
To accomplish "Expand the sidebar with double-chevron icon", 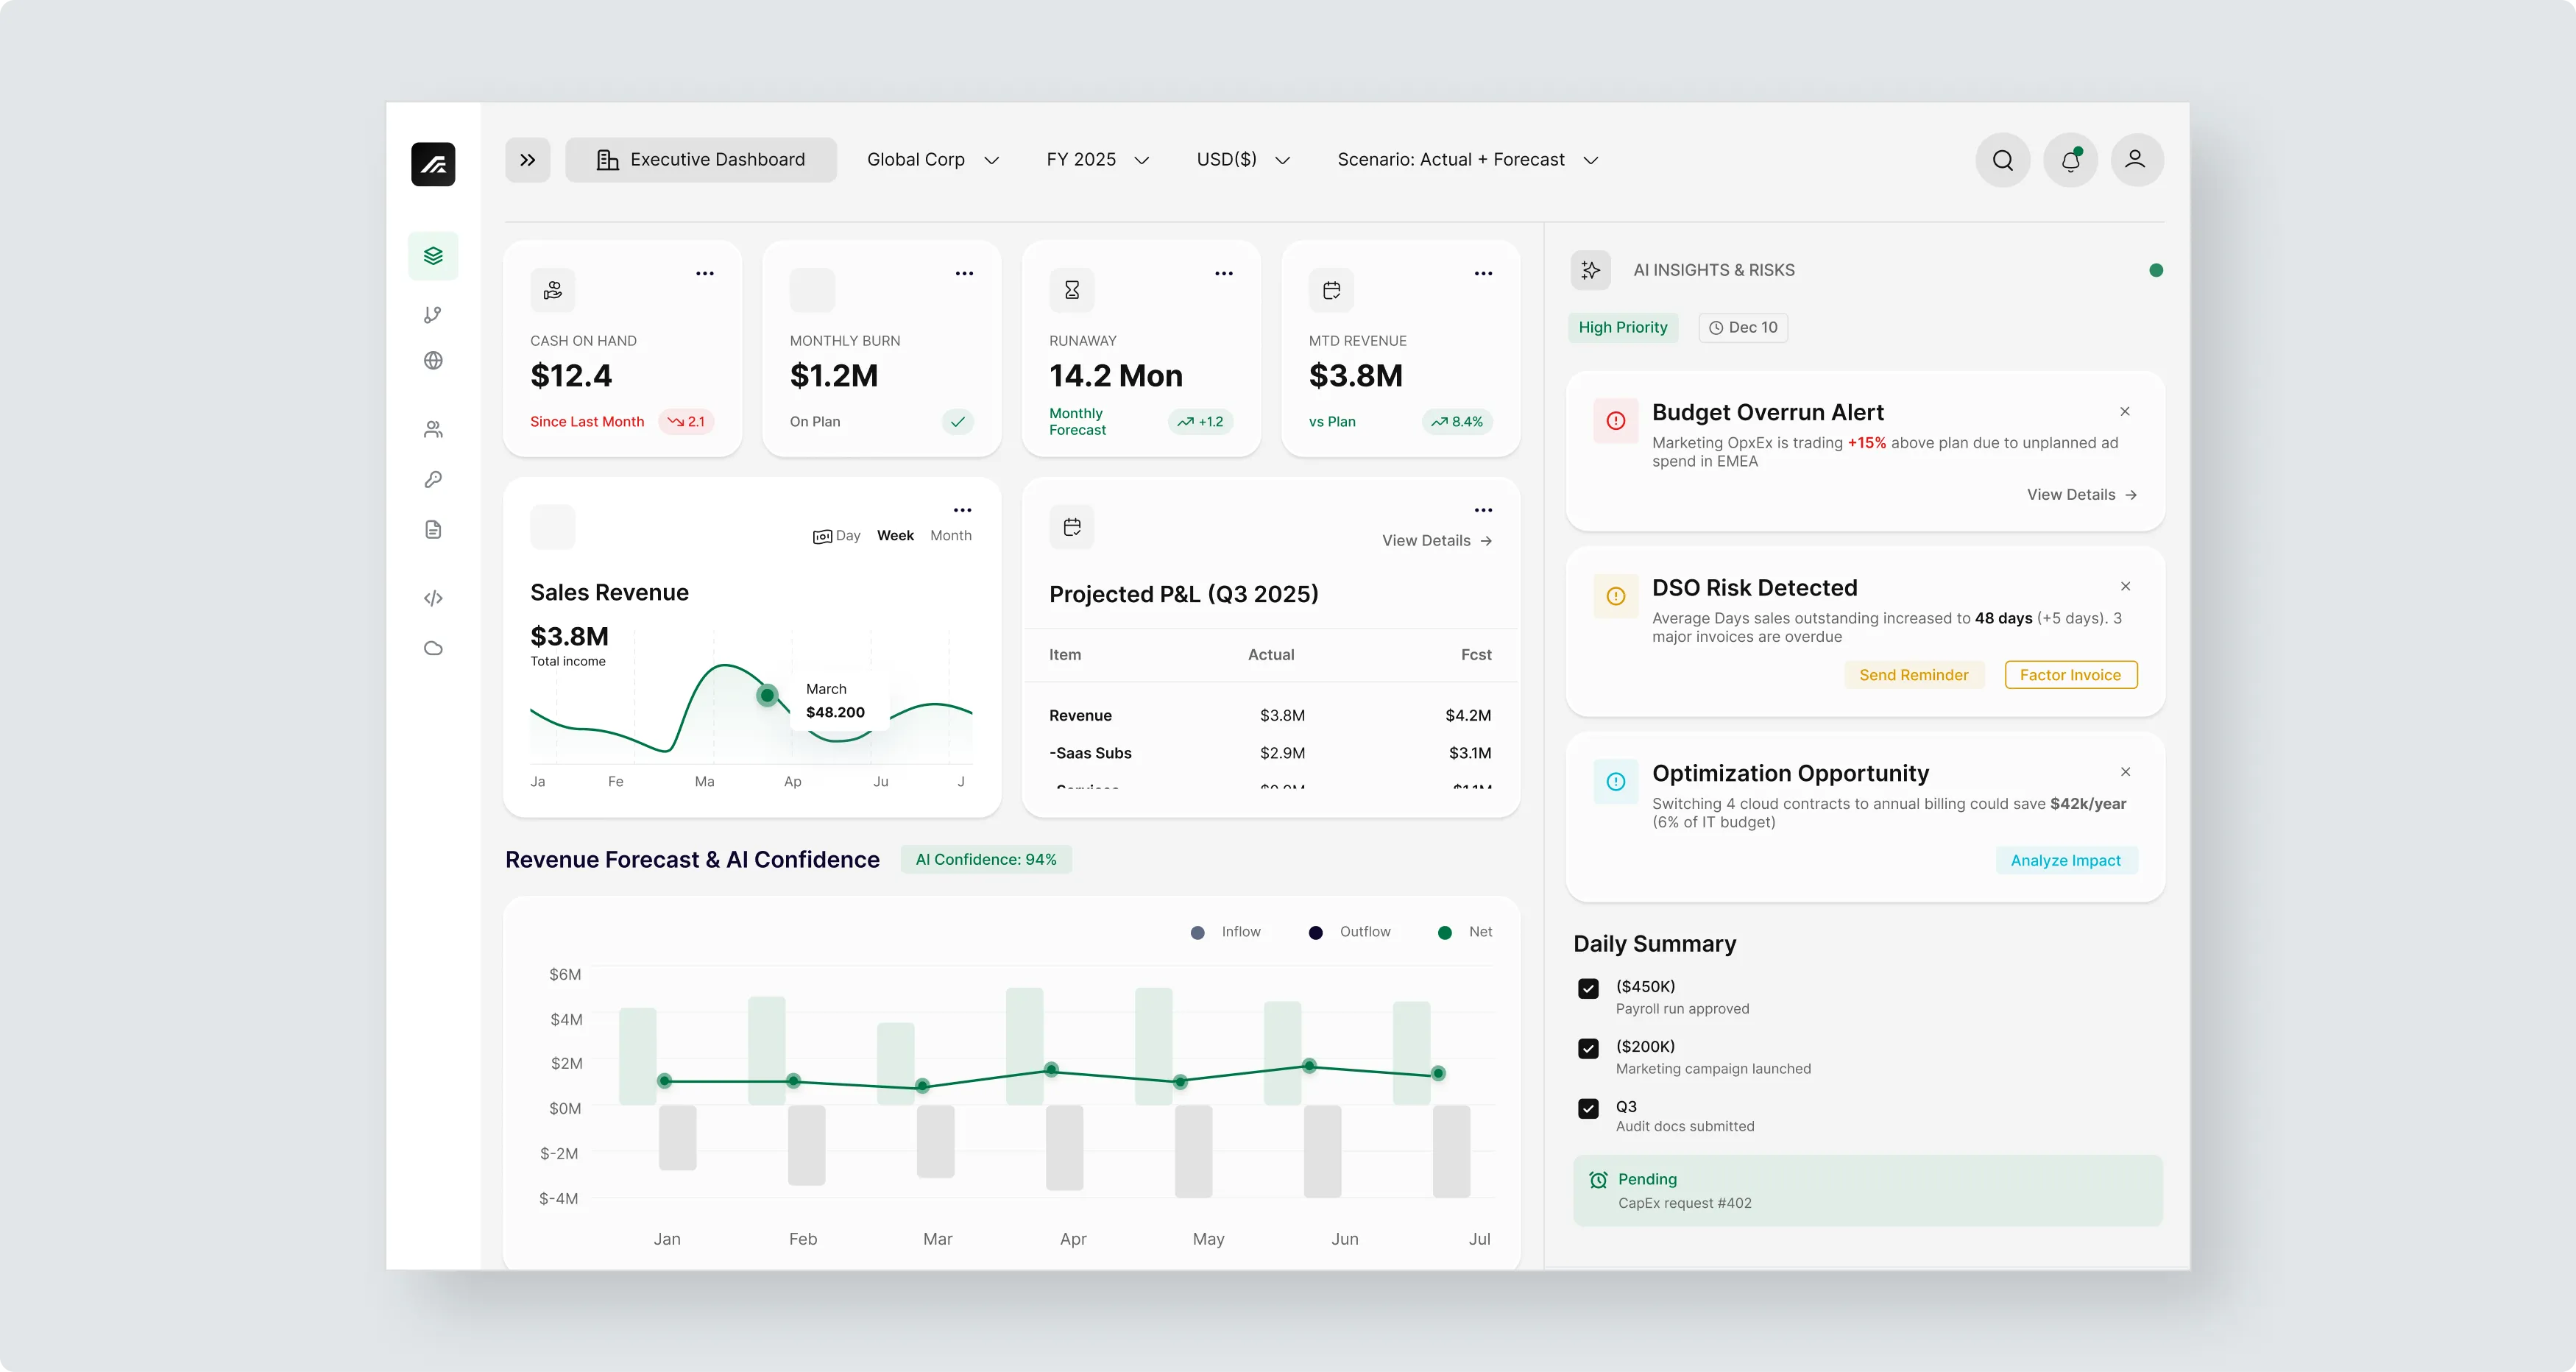I will tap(528, 160).
